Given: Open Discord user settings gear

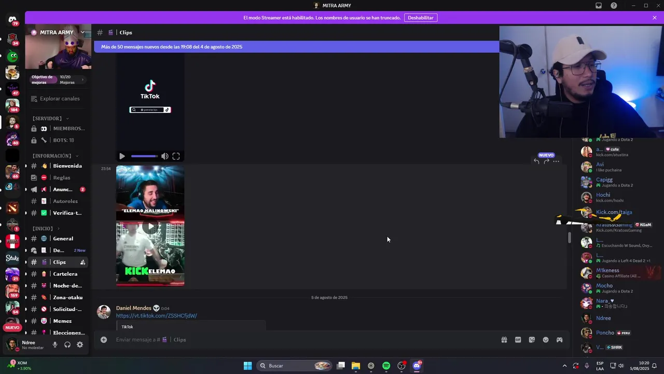Looking at the screenshot, I should pyautogui.click(x=80, y=345).
